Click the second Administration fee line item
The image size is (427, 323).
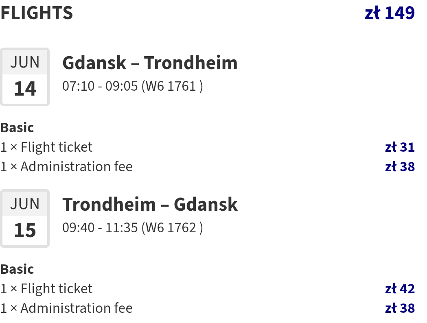[x=66, y=308]
